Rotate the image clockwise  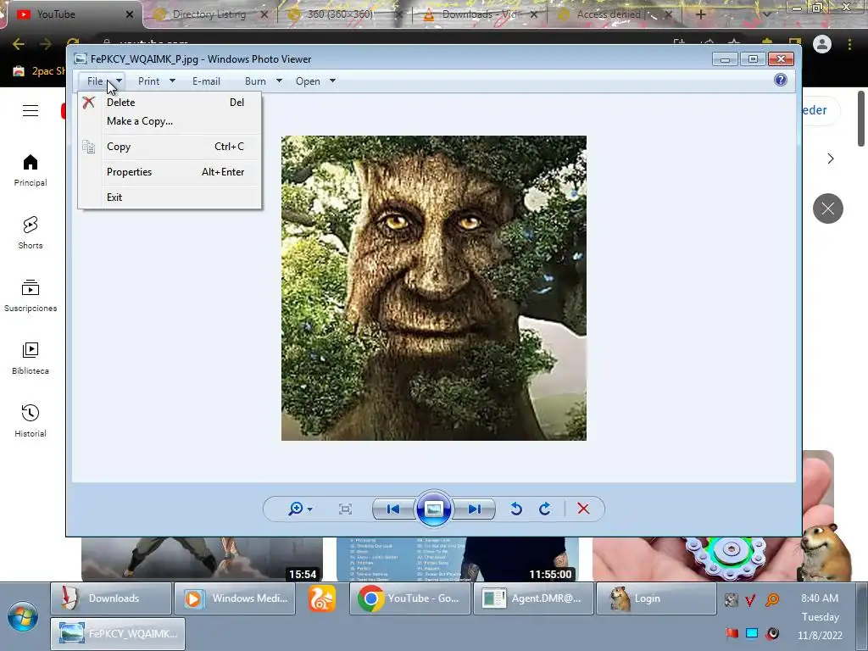[x=545, y=509]
